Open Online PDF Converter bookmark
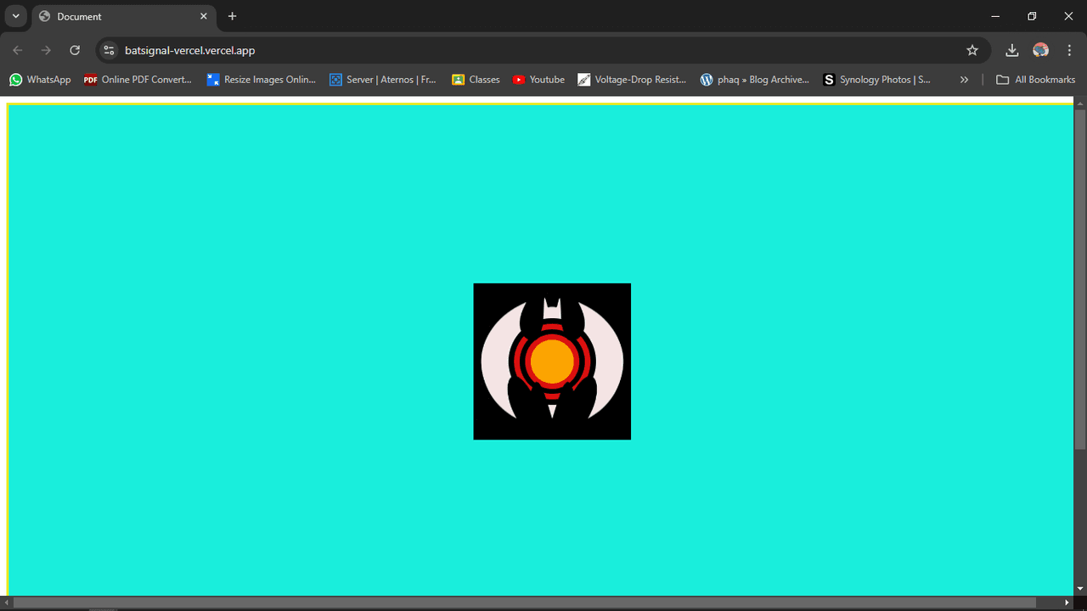The width and height of the screenshot is (1087, 611). [x=138, y=80]
